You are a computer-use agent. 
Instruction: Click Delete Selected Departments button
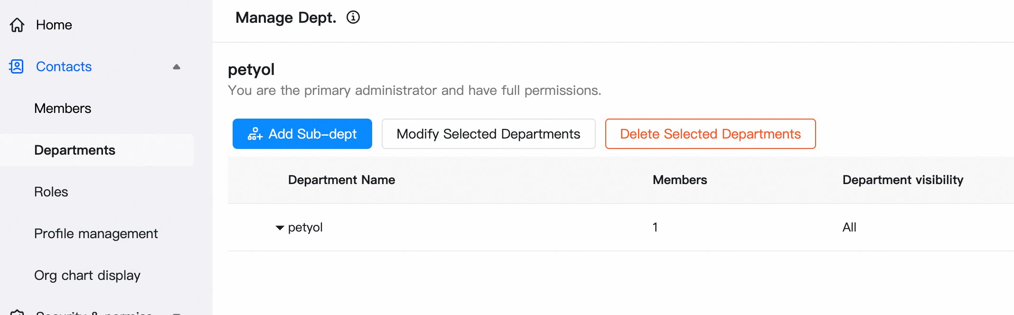pos(710,134)
